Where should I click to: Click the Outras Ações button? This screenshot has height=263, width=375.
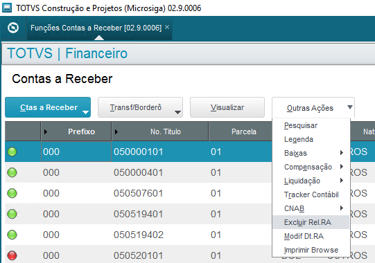(313, 107)
